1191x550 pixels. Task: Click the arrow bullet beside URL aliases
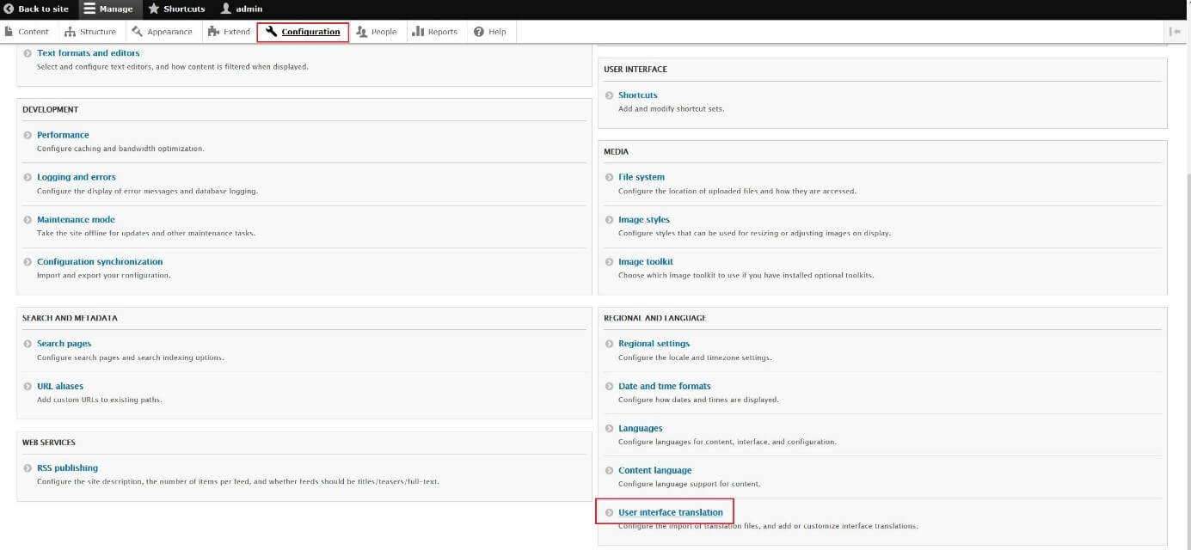click(28, 387)
